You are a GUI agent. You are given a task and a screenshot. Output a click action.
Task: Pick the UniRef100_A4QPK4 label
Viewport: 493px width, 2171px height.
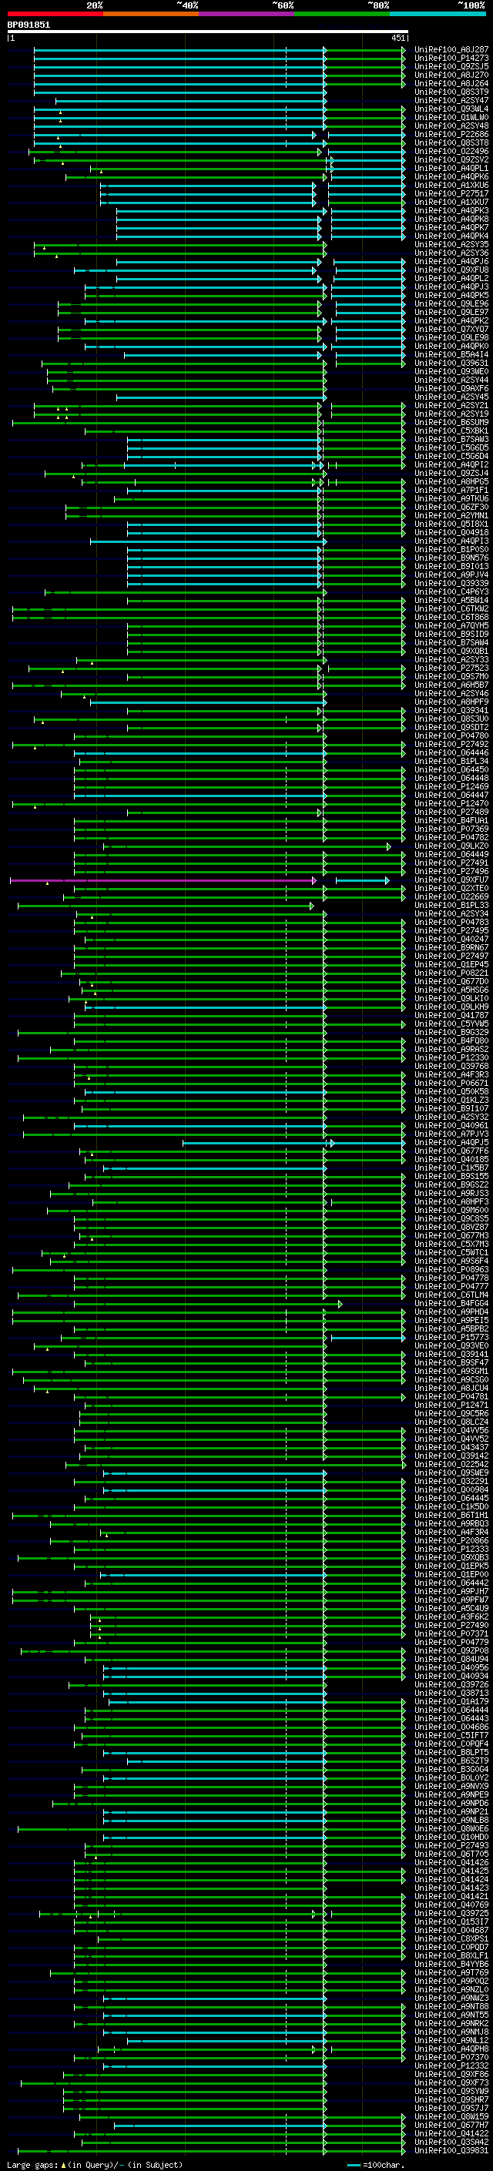tap(451, 236)
